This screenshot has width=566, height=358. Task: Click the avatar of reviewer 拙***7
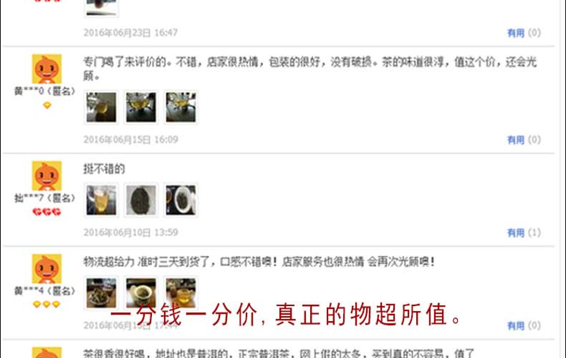click(47, 176)
